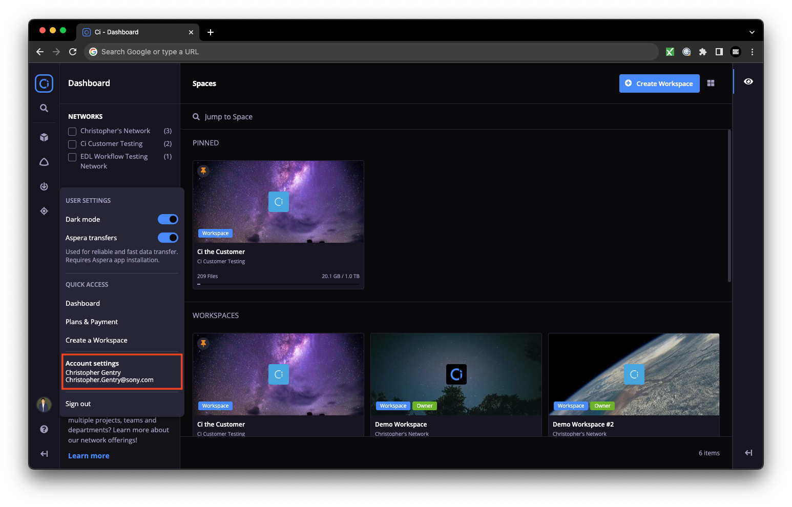Click the drive-shaped icon in the sidebar
Image resolution: width=792 pixels, height=507 pixels.
click(x=44, y=162)
